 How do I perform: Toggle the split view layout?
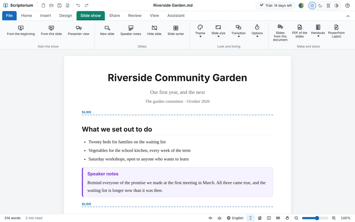tap(269, 218)
